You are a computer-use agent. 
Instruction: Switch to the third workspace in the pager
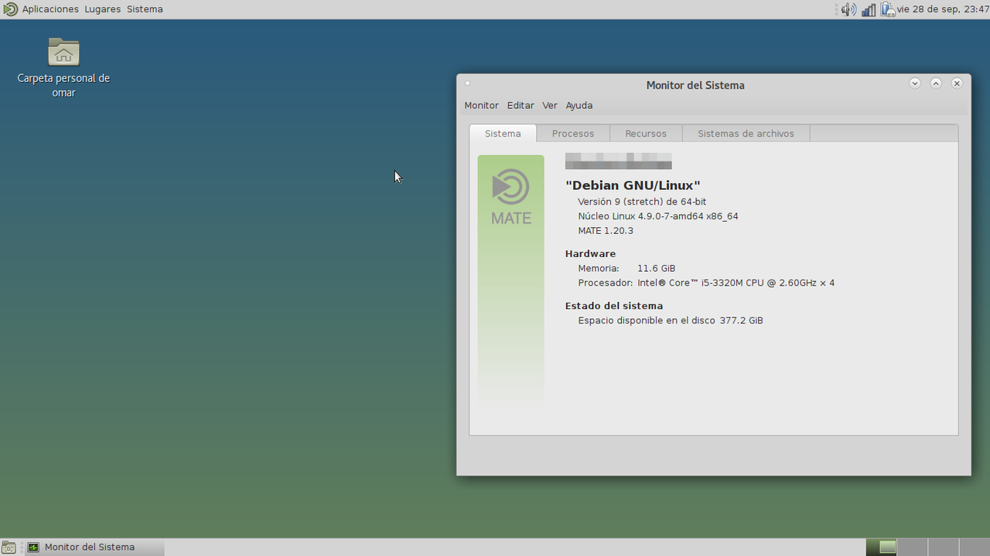(x=942, y=547)
